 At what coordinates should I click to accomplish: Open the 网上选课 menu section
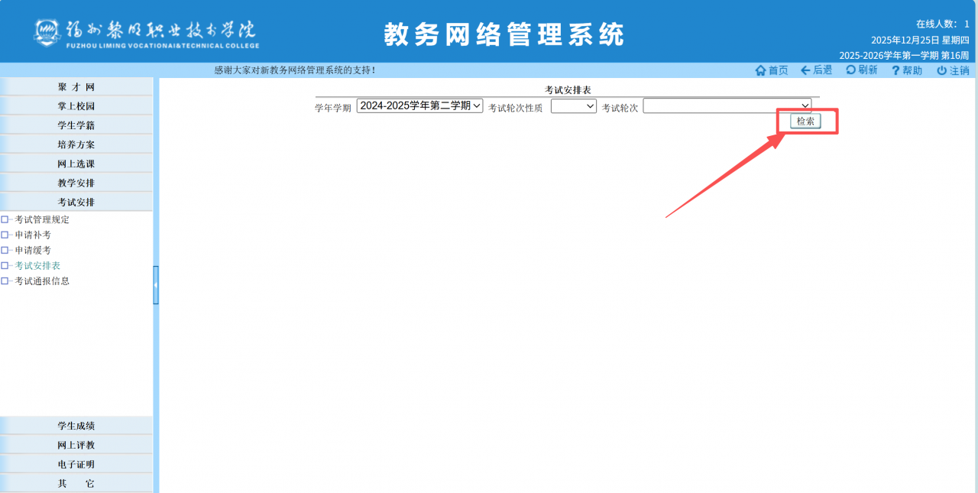click(76, 164)
